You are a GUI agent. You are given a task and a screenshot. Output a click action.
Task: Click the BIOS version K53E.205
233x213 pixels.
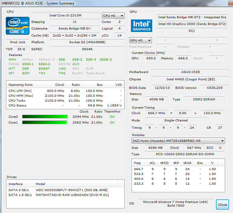pos(215,88)
